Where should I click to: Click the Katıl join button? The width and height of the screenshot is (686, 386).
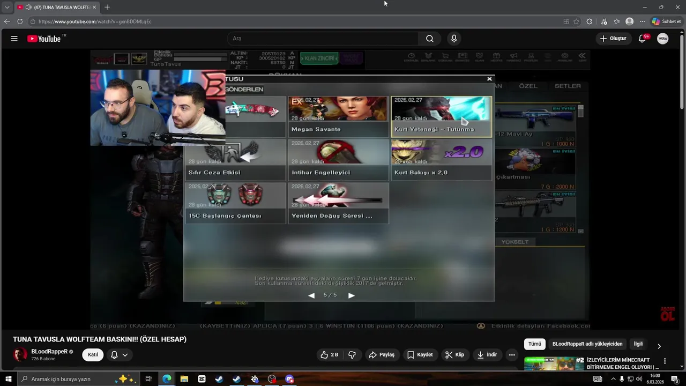click(93, 355)
